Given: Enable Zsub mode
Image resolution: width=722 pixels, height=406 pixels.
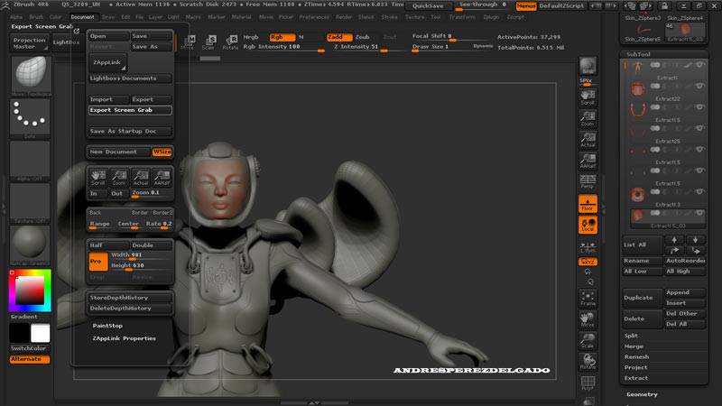Looking at the screenshot, I should pyautogui.click(x=363, y=37).
